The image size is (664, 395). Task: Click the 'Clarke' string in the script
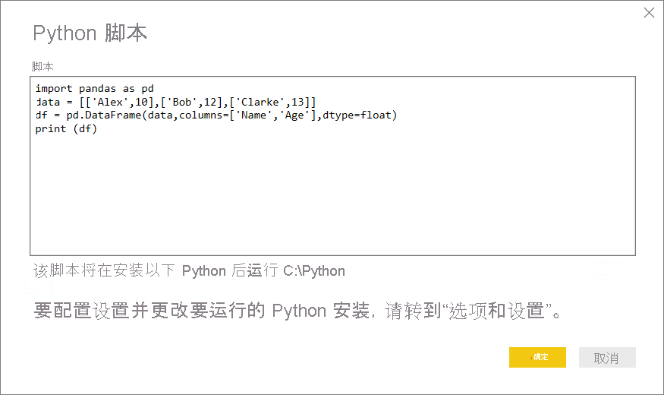[254, 102]
